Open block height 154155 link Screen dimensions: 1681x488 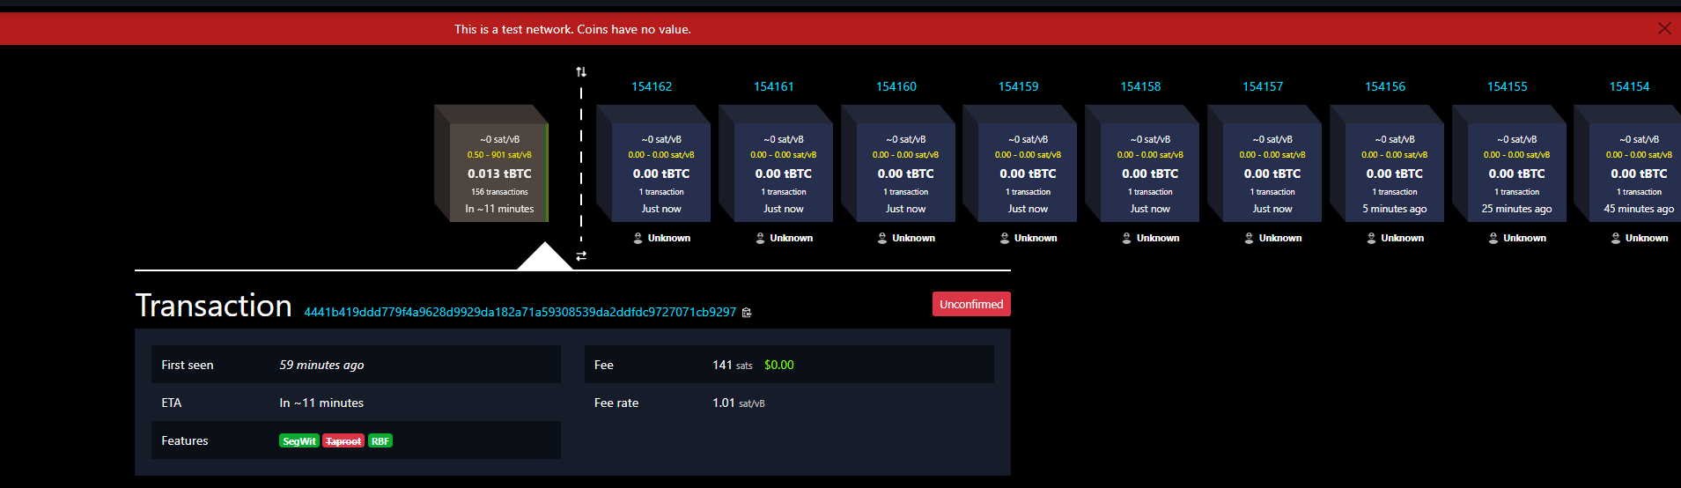1508,86
